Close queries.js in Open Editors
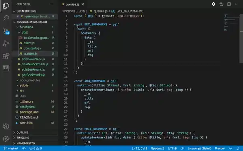The height and width of the screenshot is (151, 243). coord(18,17)
